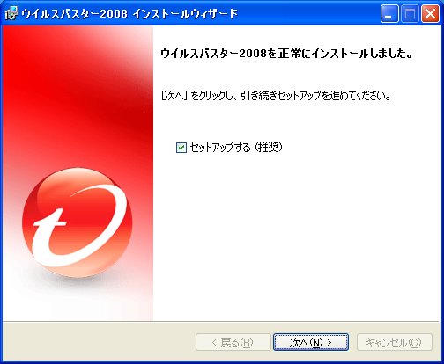Click the blank white area below the checkbox
444x364 pixels.
[x=297, y=235]
